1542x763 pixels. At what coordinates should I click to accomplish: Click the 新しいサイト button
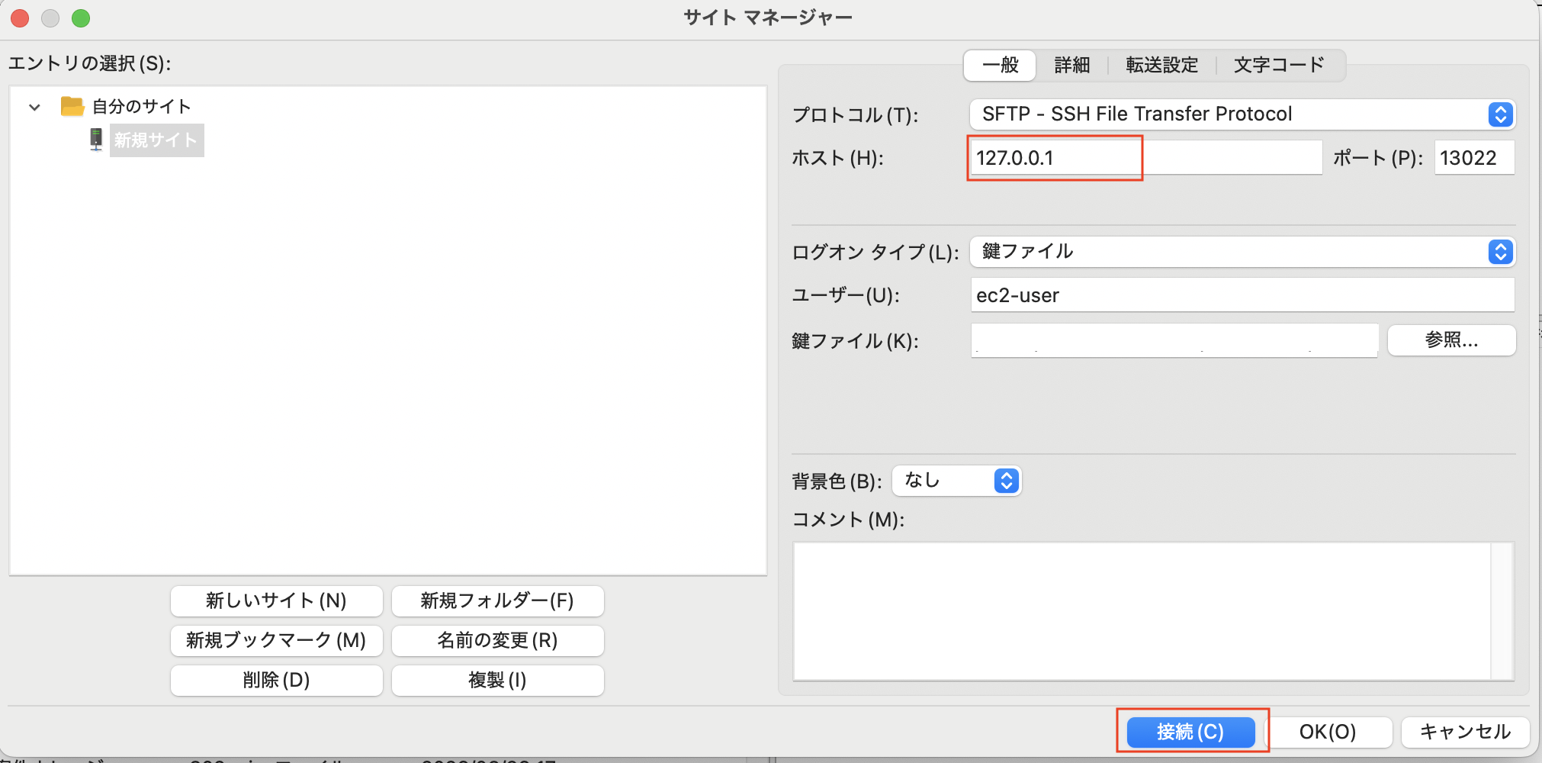click(276, 601)
